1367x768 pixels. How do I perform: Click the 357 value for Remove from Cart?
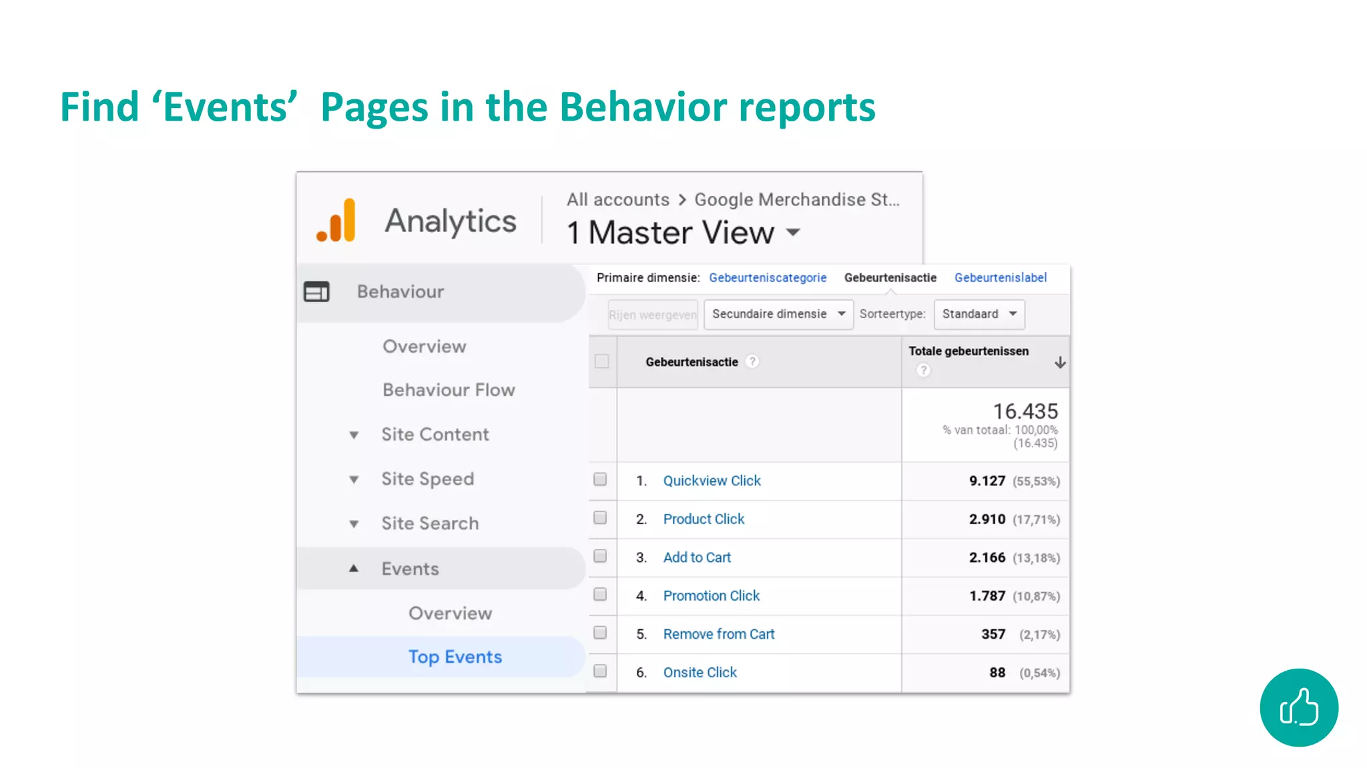pos(993,634)
